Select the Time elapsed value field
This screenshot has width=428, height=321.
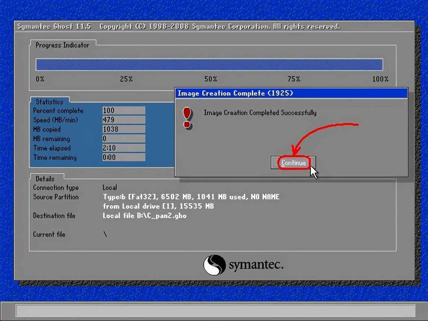point(124,148)
